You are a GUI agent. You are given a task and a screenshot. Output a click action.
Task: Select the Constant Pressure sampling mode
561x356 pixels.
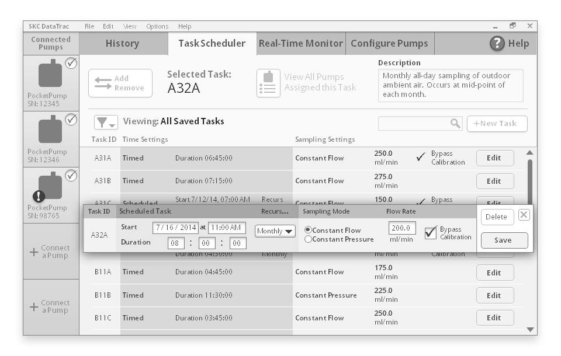point(309,238)
